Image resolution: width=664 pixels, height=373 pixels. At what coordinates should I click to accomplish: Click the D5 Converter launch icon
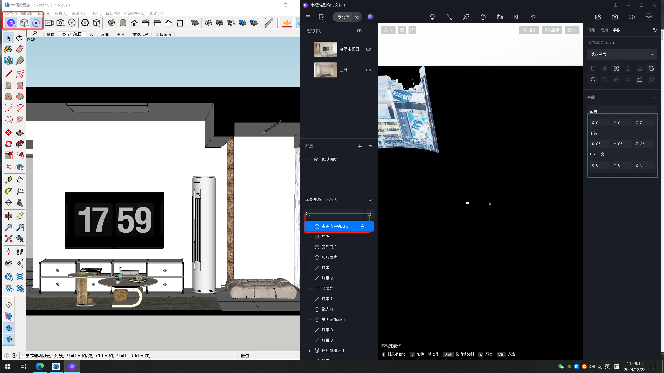(x=11, y=23)
